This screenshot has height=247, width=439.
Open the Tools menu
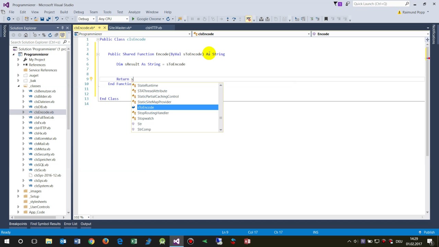pyautogui.click(x=107, y=12)
